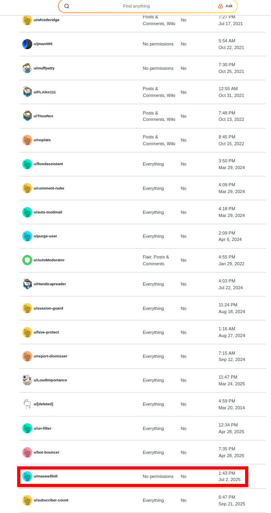Image resolution: width=271 pixels, height=513 pixels.
Task: Click the AutoModerator shield avatar
Action: [x=27, y=260]
